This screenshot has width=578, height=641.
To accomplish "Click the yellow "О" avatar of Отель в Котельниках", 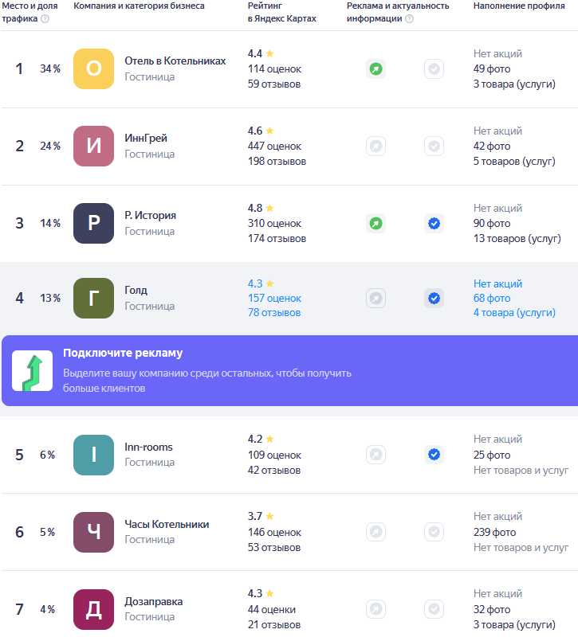I will [x=93, y=69].
